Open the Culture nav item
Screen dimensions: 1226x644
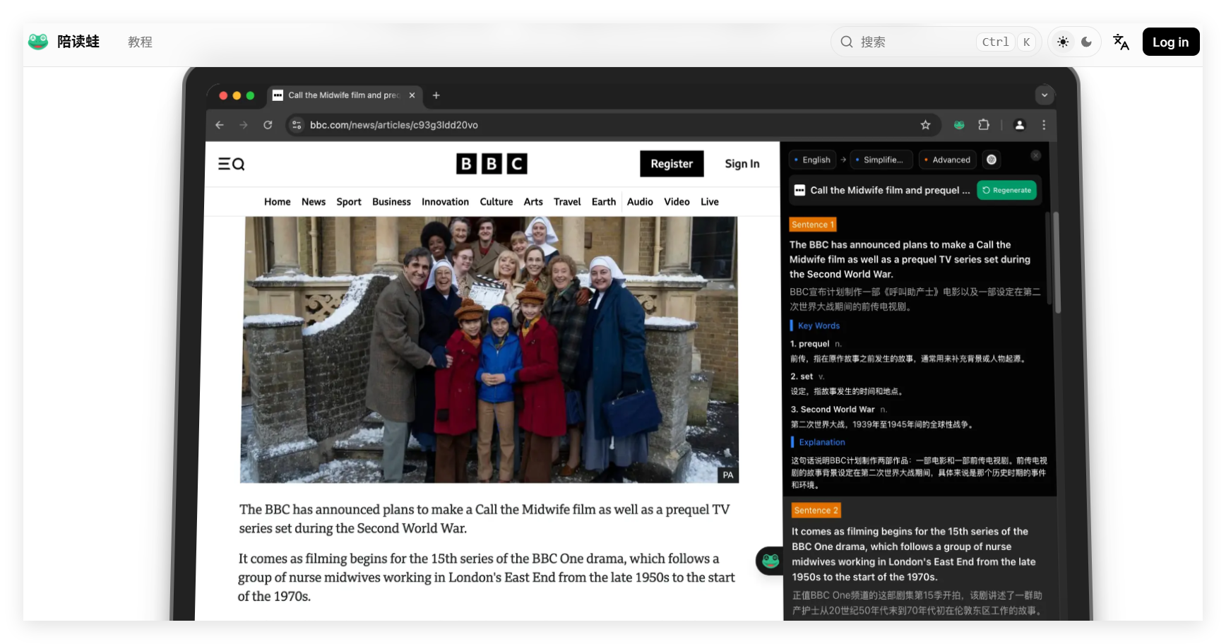point(496,202)
